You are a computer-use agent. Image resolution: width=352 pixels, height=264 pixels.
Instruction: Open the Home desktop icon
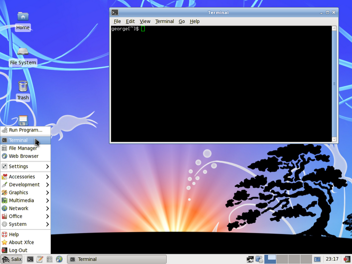[x=23, y=21]
